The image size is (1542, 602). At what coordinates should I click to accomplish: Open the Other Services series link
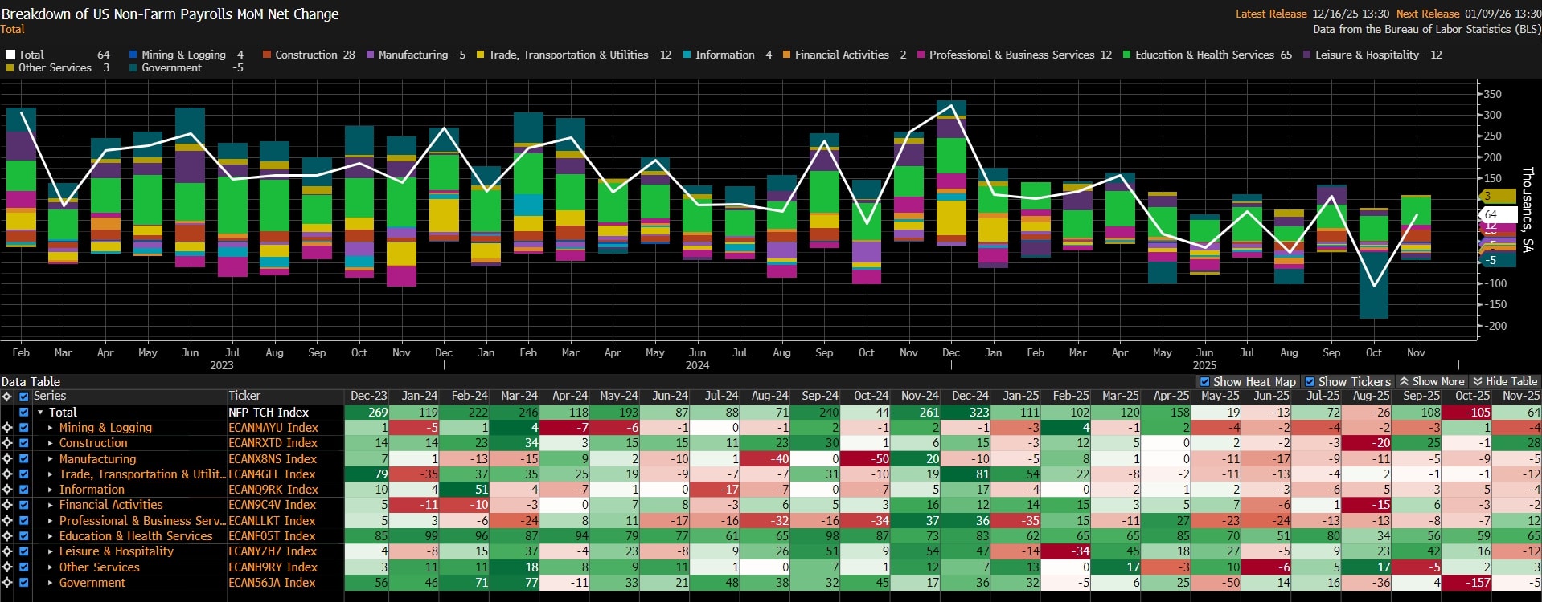point(99,567)
